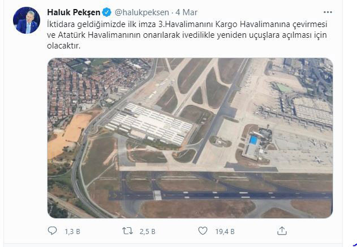Screen dimensions: 357x247
Task: Click 'Kargo Havalimanına' in the tweet text
Action: click(250, 24)
